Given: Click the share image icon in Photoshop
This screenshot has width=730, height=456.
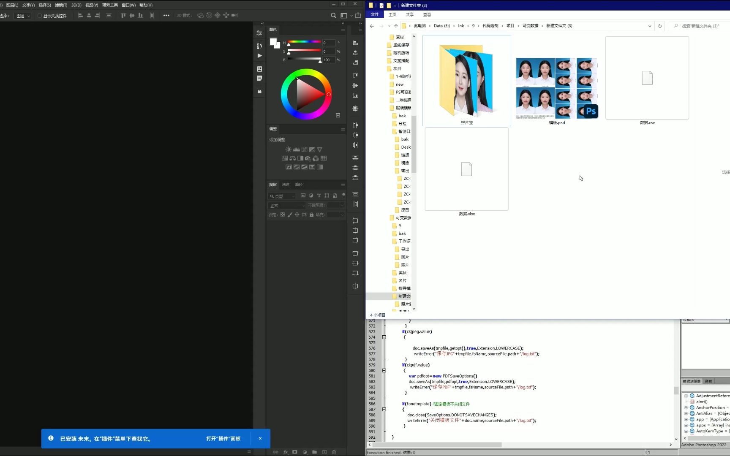Looking at the screenshot, I should [x=358, y=15].
